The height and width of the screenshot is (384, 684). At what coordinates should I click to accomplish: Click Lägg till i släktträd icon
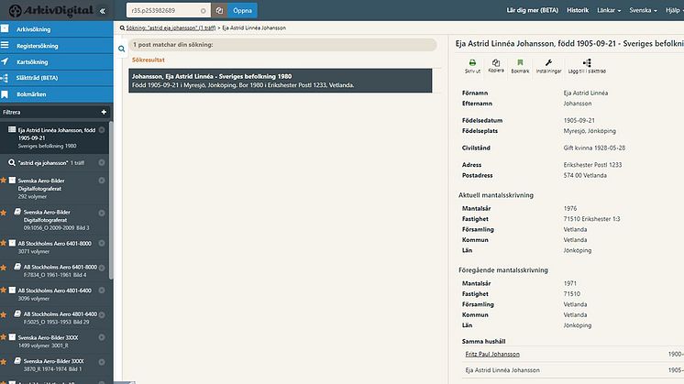tap(587, 66)
